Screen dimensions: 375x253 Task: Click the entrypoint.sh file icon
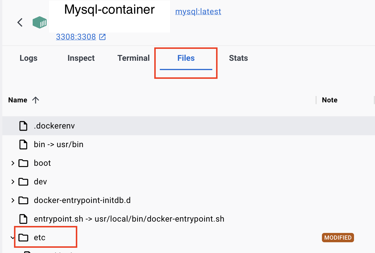23,219
